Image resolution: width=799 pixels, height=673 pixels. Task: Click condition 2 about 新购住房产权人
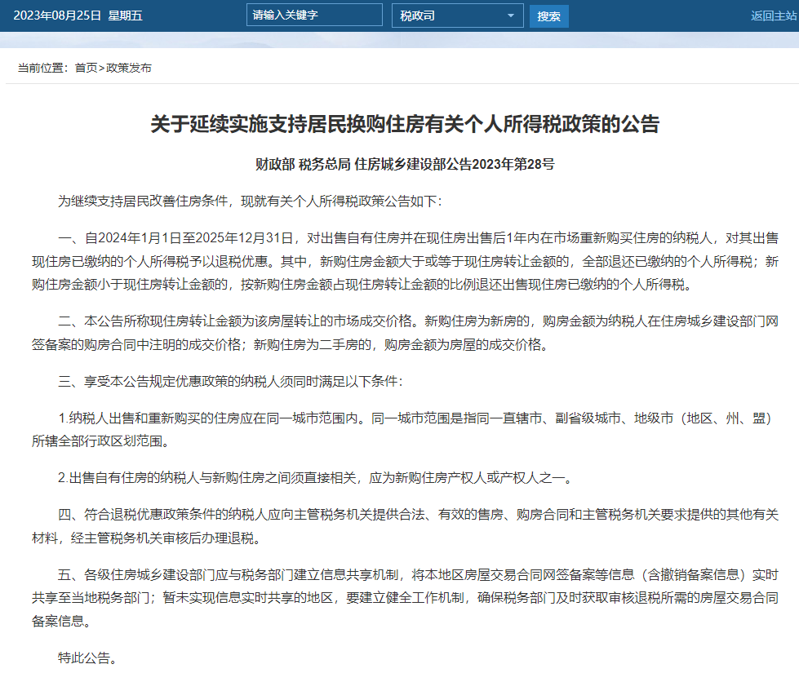(316, 478)
